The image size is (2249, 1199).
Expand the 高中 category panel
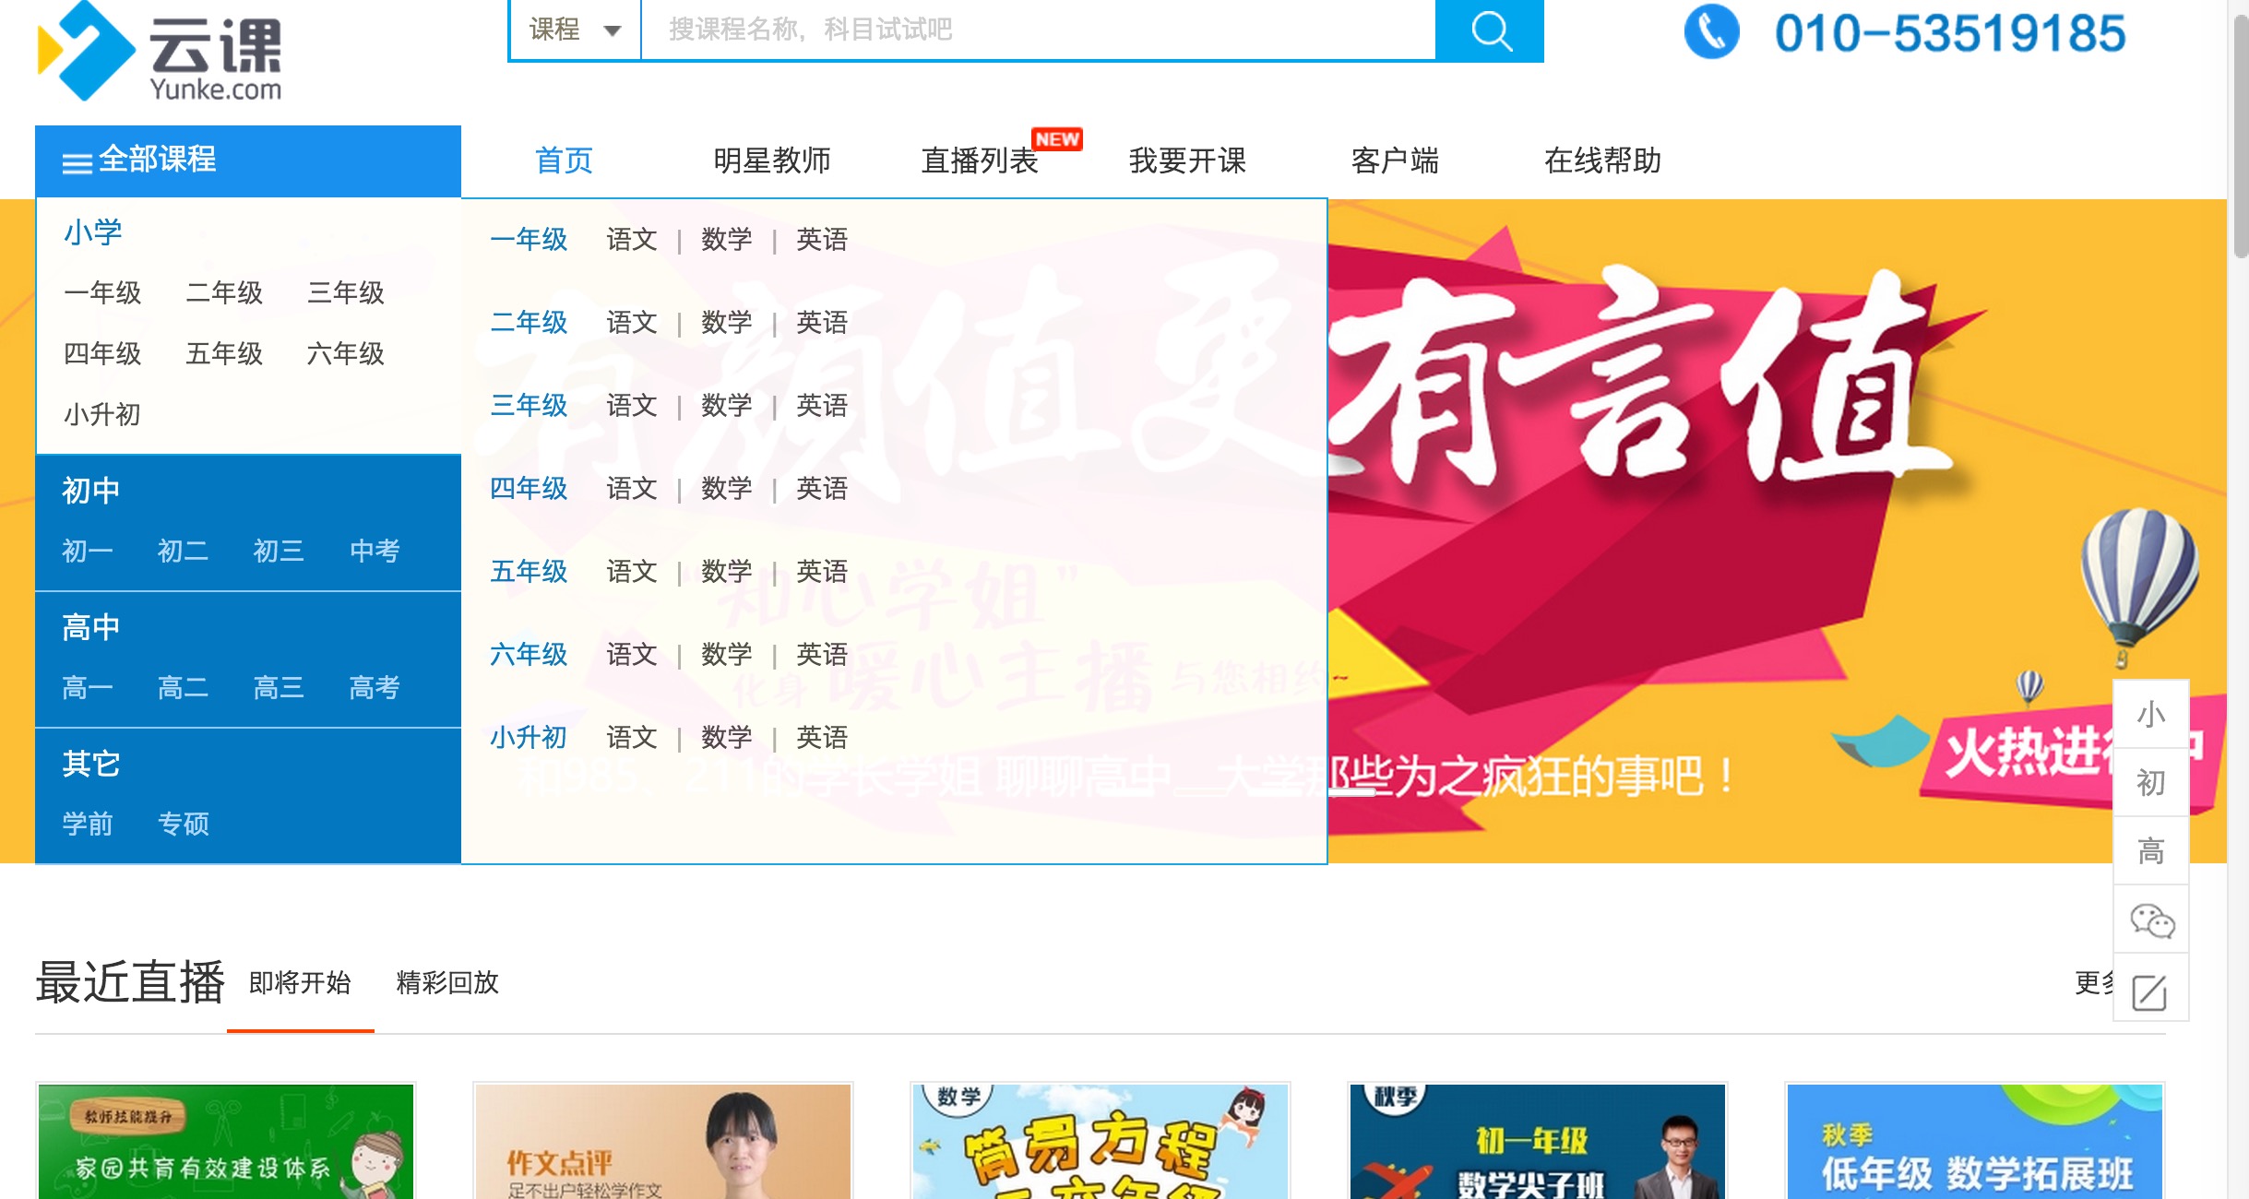[x=91, y=627]
